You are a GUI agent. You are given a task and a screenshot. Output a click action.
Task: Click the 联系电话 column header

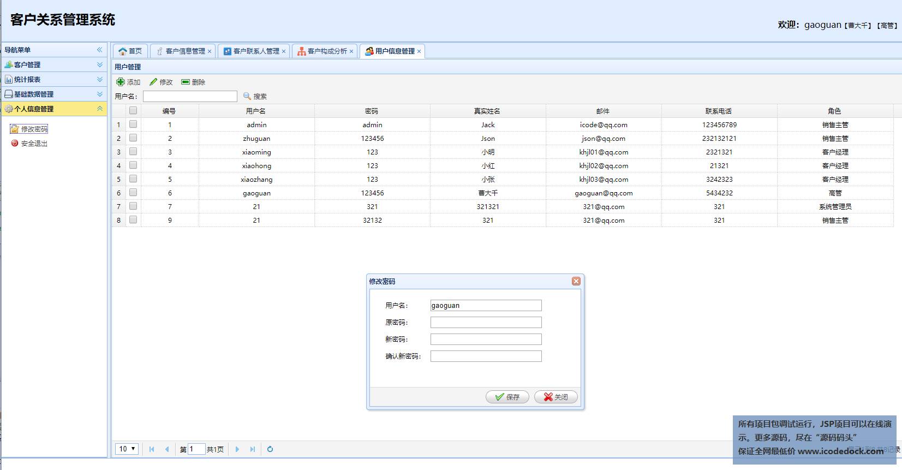(719, 111)
